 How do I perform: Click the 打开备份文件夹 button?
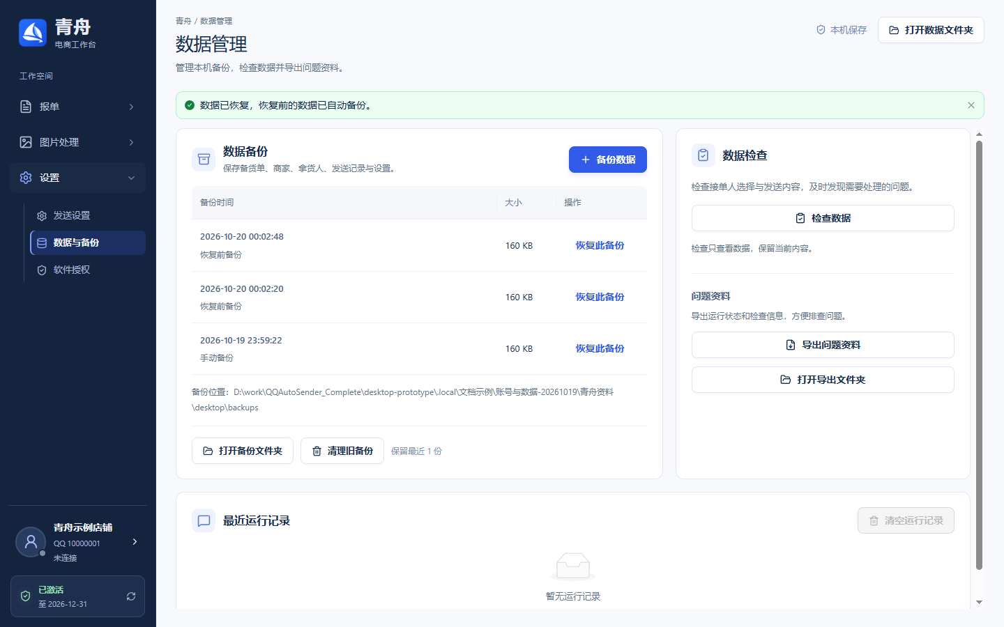point(243,451)
